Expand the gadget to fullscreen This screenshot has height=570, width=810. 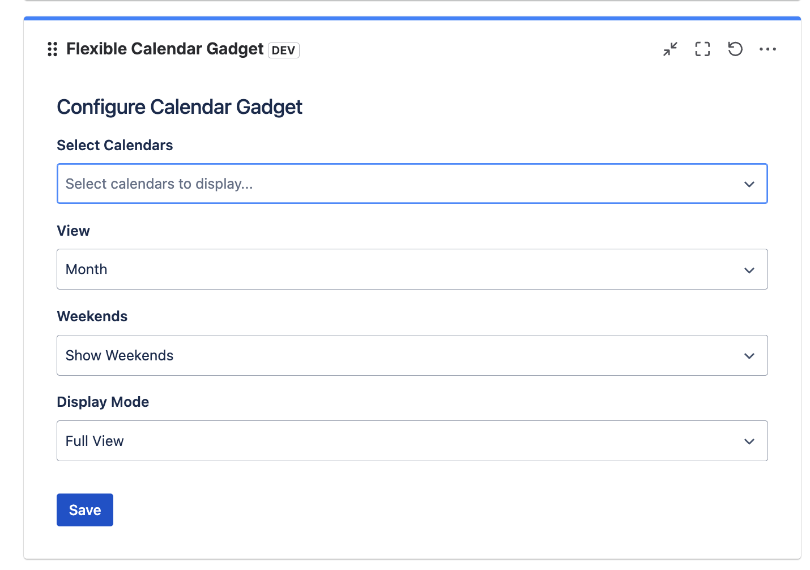pos(702,49)
